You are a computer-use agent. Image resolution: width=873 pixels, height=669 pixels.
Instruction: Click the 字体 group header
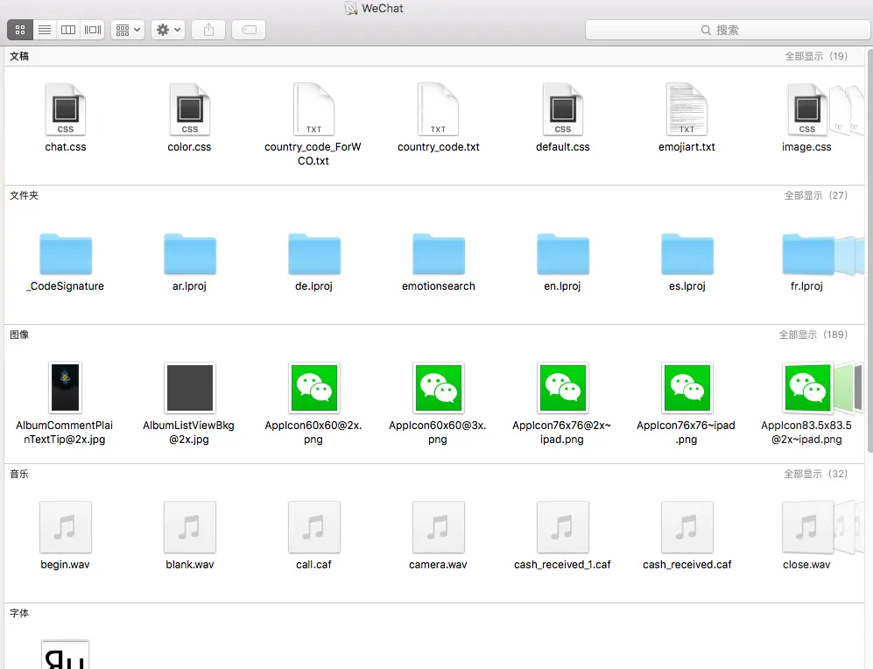pyautogui.click(x=19, y=613)
